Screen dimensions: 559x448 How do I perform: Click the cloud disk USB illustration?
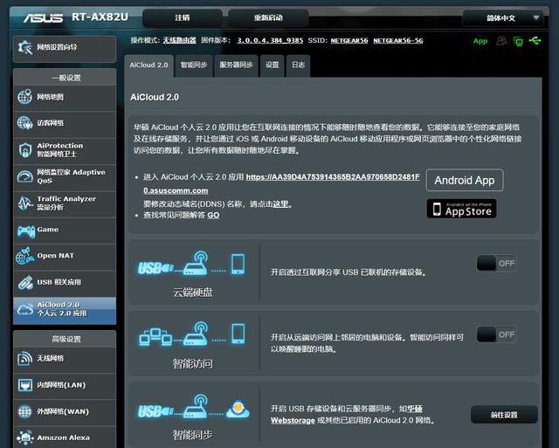pyautogui.click(x=191, y=265)
